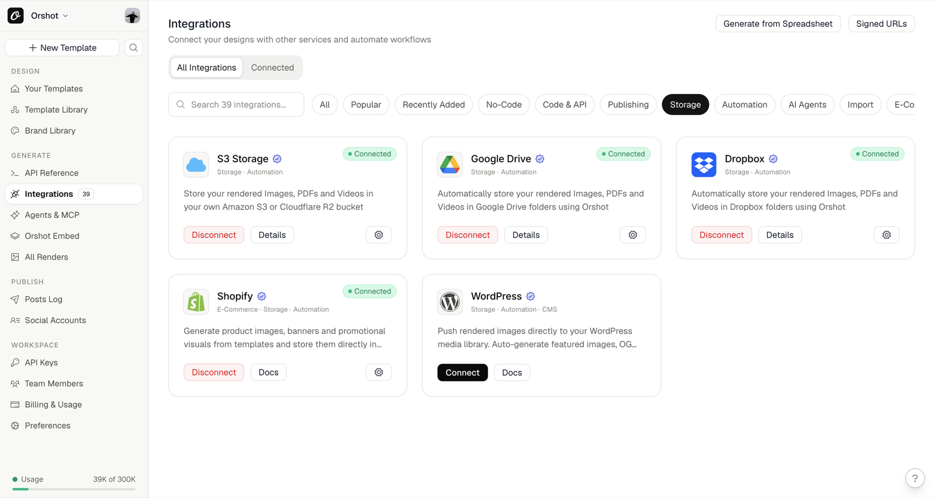Screen dimensions: 935x498
Task: Click the Dropbox logo icon
Action: coord(704,165)
